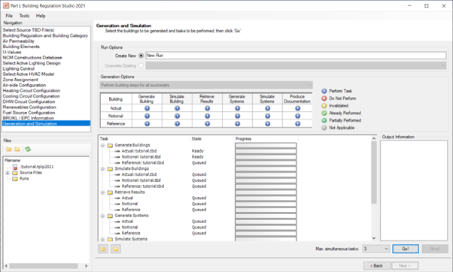453x272 pixels.
Task: Click the second folder icon in Files toolbar
Action: coord(17,149)
